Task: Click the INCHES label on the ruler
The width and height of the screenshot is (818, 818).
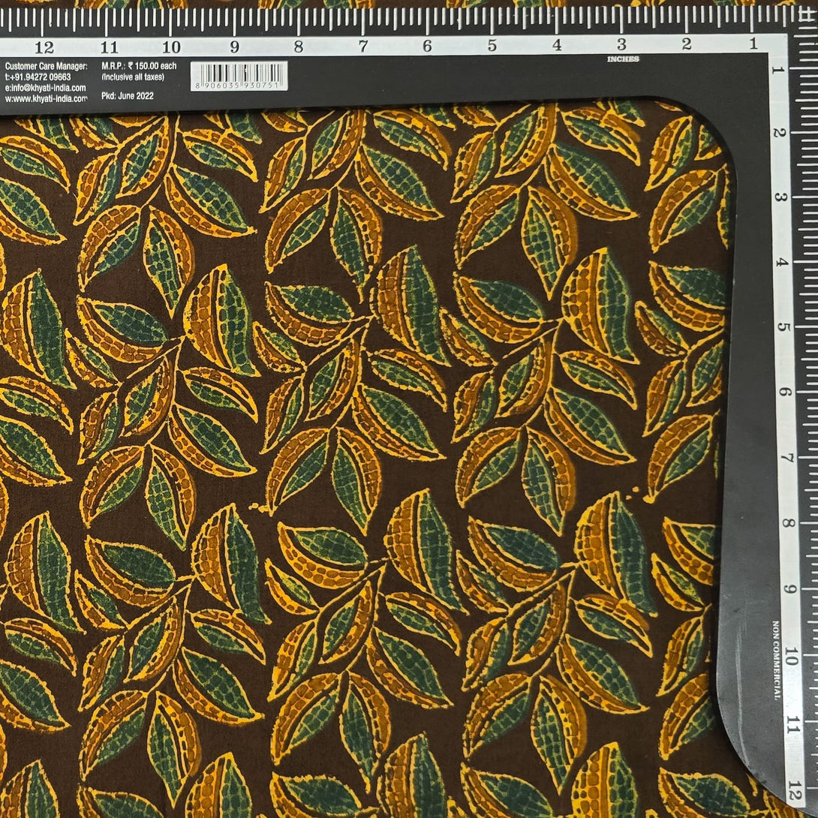Action: pyautogui.click(x=623, y=59)
